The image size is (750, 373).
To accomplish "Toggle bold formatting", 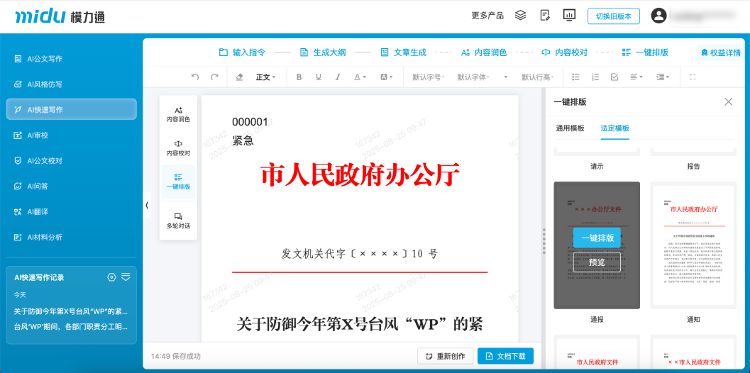I will (x=299, y=77).
